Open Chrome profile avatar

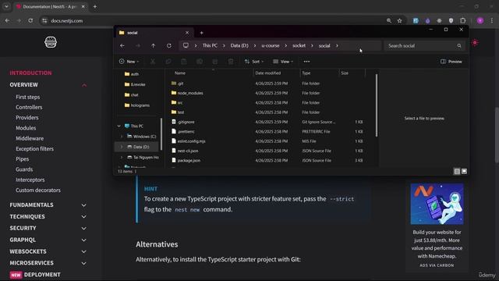coord(480,21)
